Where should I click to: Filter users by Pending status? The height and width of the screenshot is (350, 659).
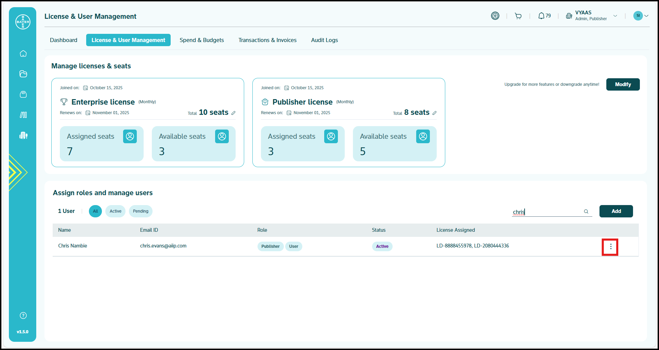click(x=141, y=211)
